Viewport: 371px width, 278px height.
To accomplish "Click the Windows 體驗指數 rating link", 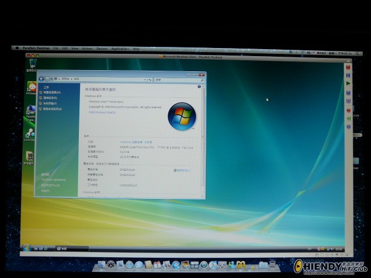I will tap(136, 142).
